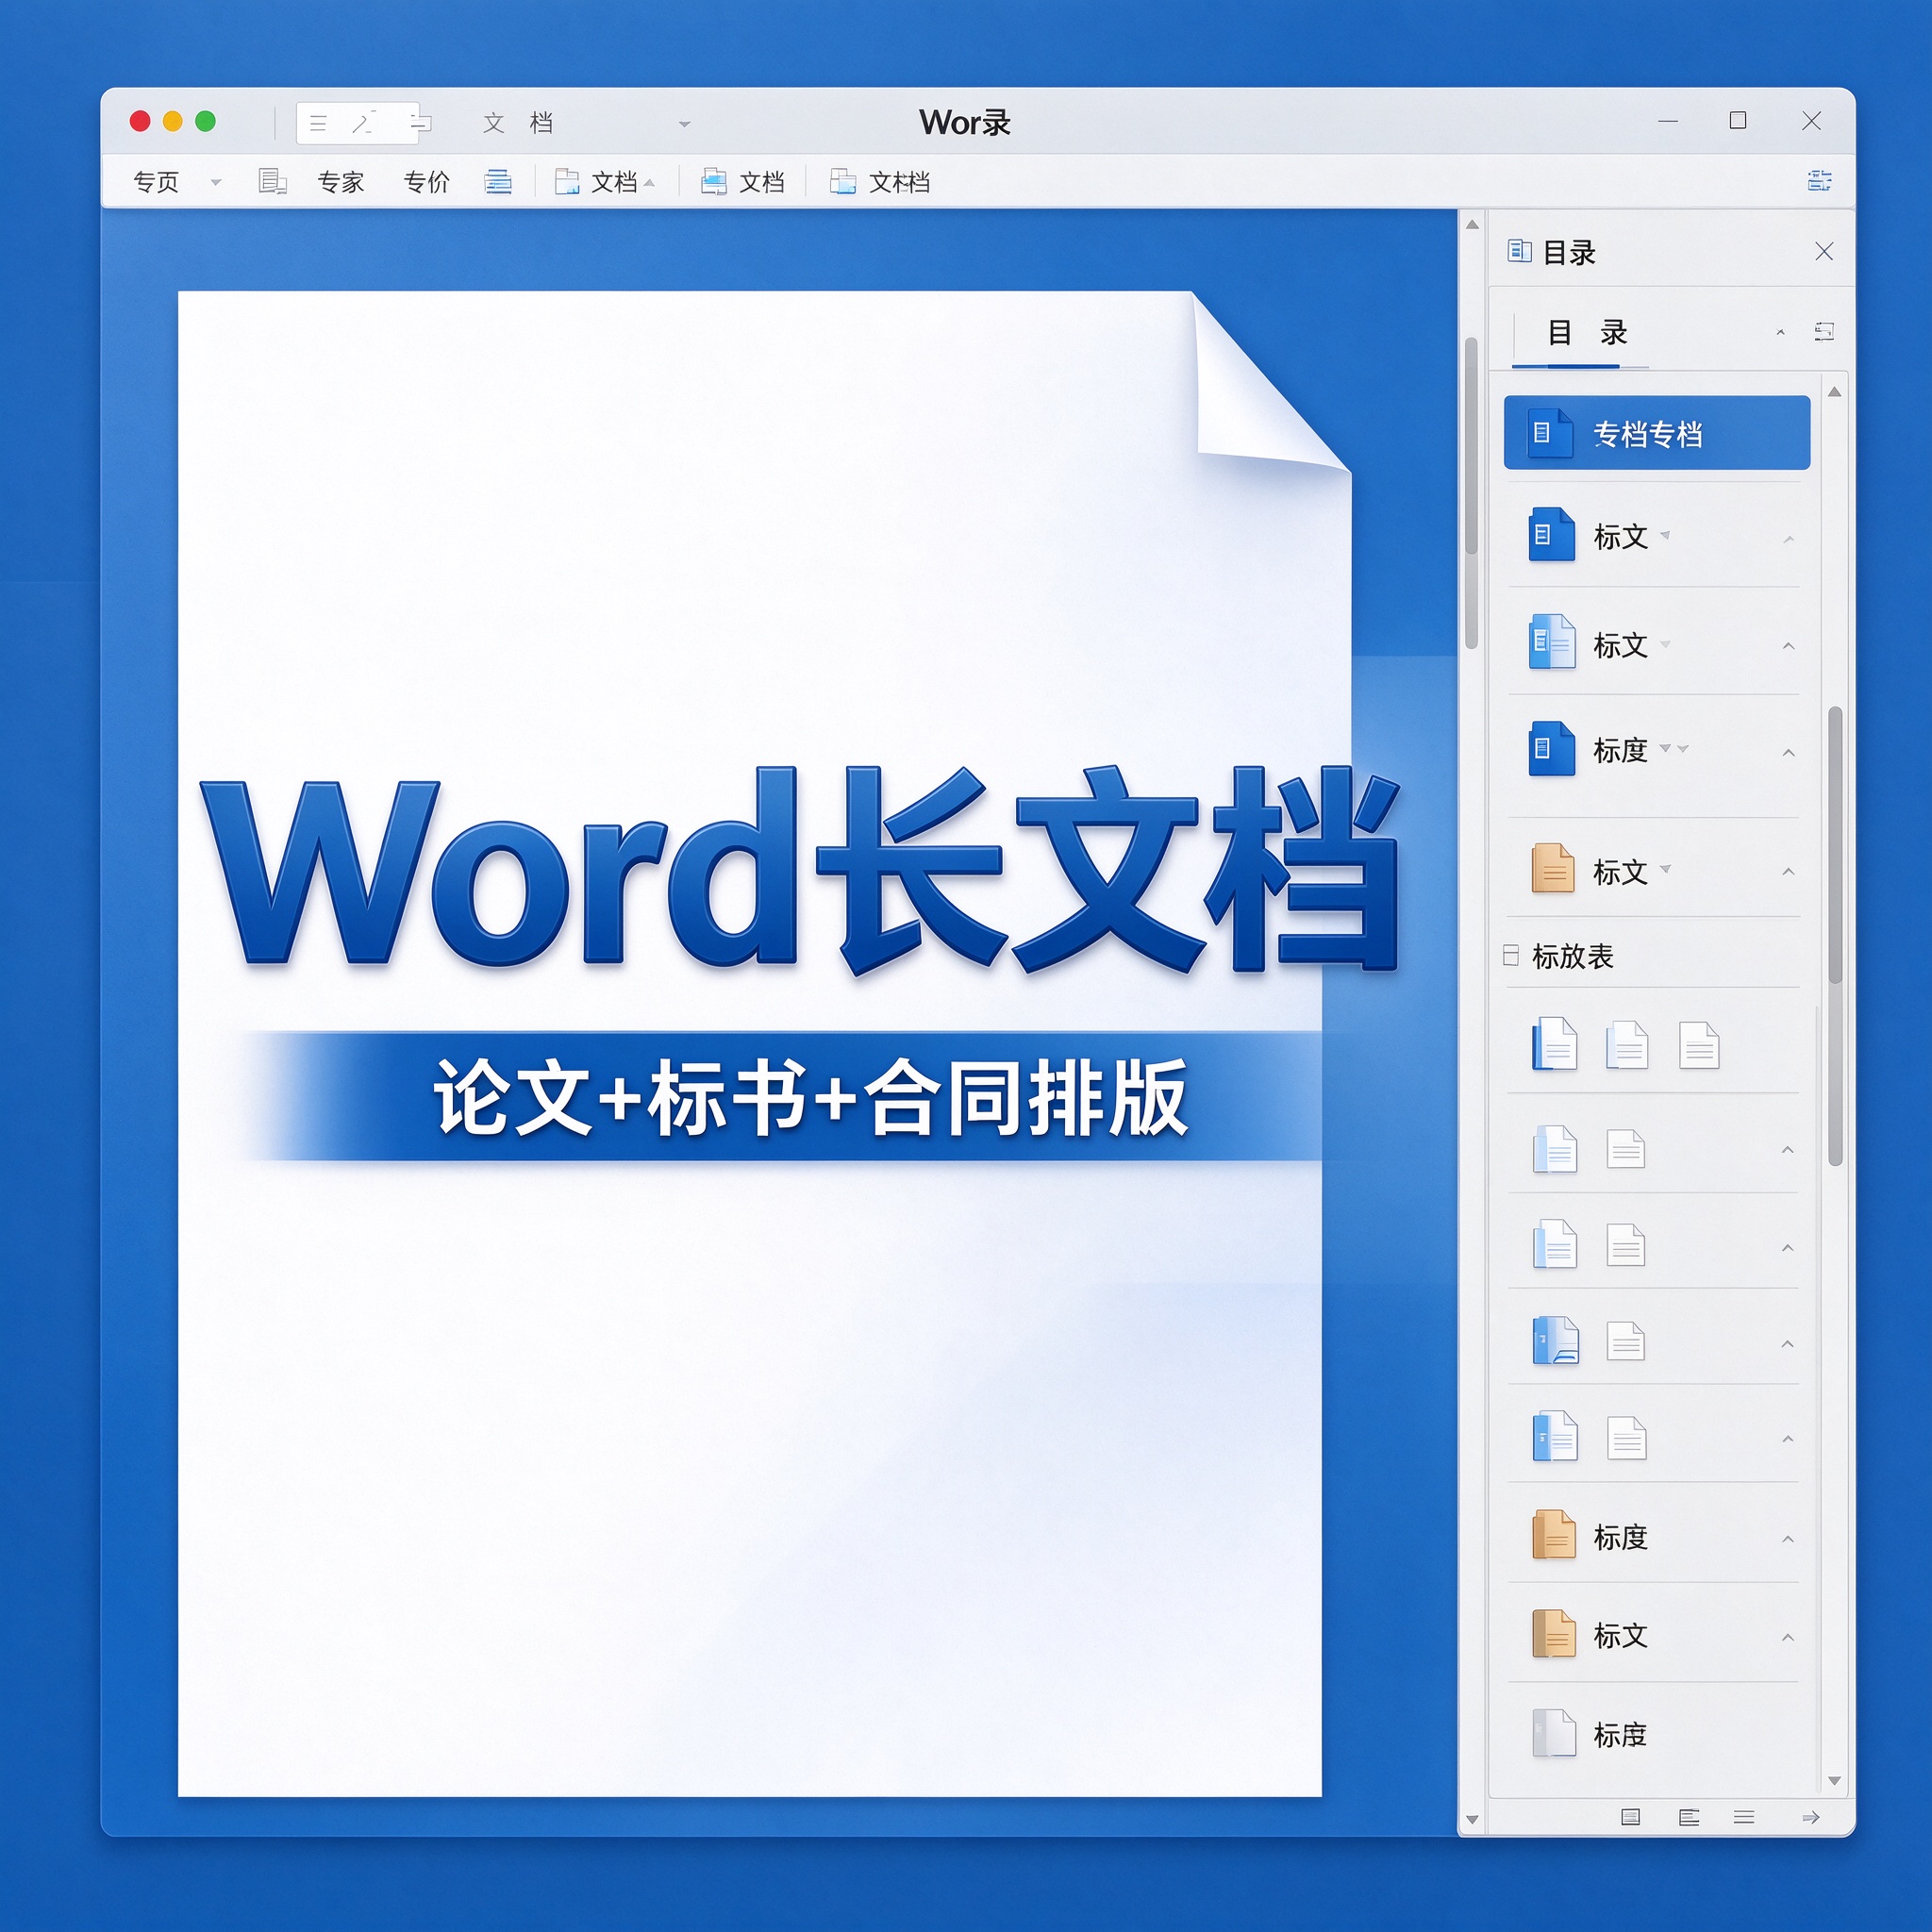Click the yellow minimize light in the title bar
Image resolution: width=1932 pixels, height=1932 pixels.
172,121
